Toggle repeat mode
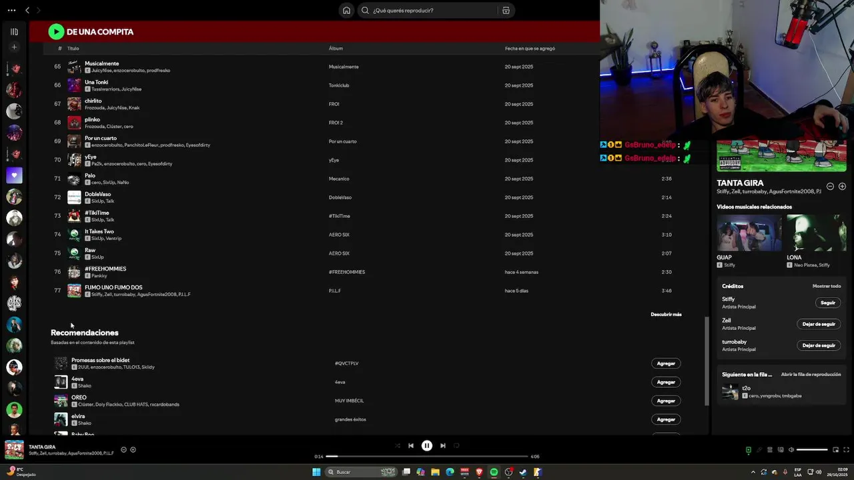854x480 pixels. pos(456,445)
